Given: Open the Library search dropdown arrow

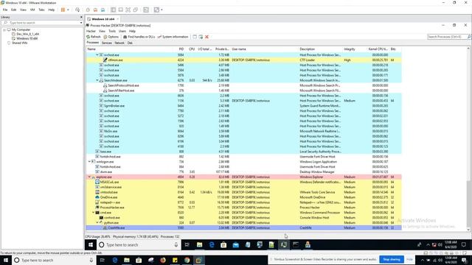Looking at the screenshot, I should tap(81, 23).
